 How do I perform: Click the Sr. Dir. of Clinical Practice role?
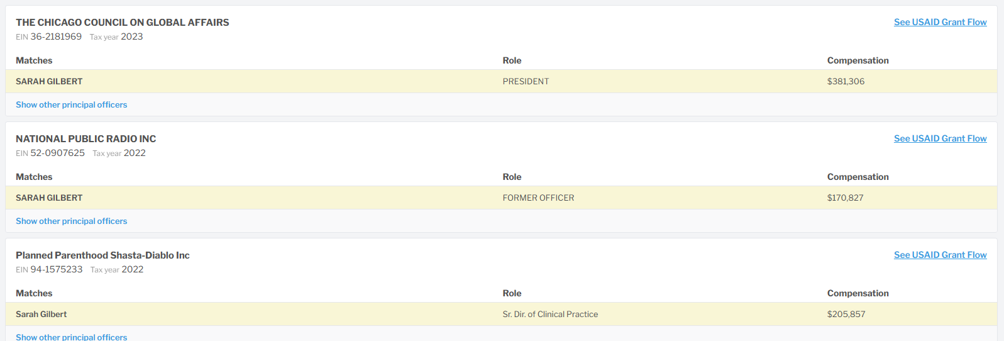pos(550,314)
